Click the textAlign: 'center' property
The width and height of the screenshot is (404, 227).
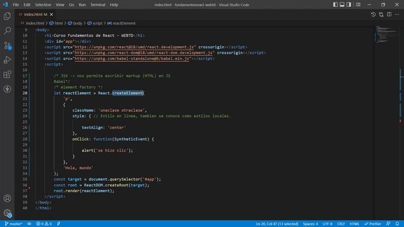pos(104,127)
